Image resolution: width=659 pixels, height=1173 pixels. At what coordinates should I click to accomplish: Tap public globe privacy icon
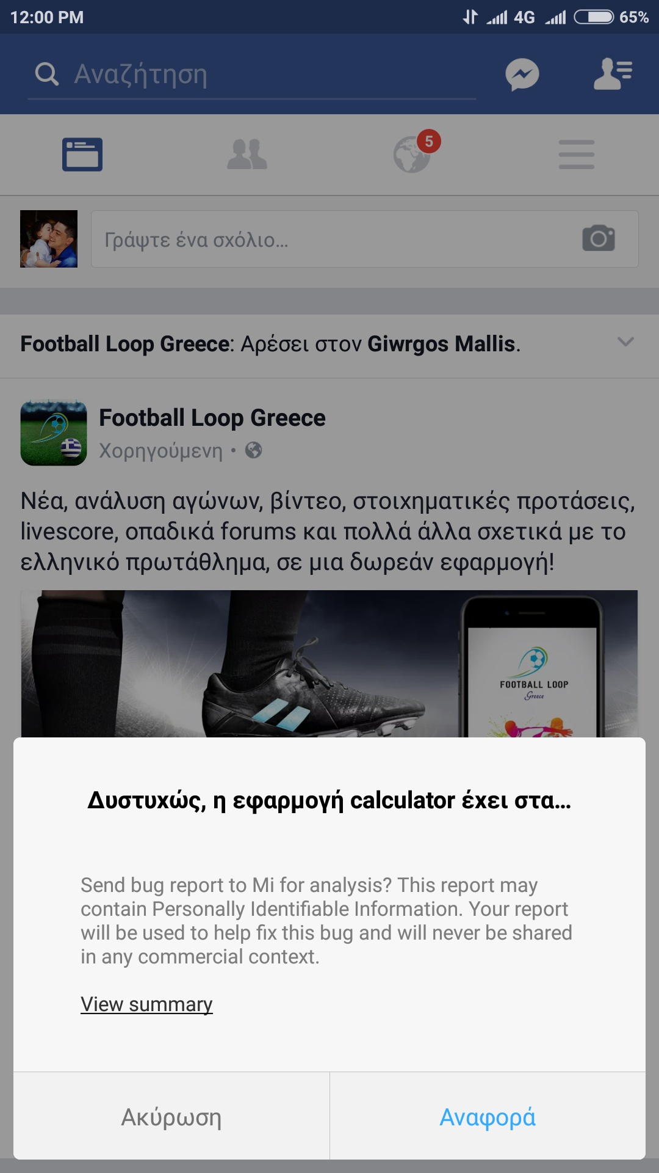pyautogui.click(x=254, y=450)
